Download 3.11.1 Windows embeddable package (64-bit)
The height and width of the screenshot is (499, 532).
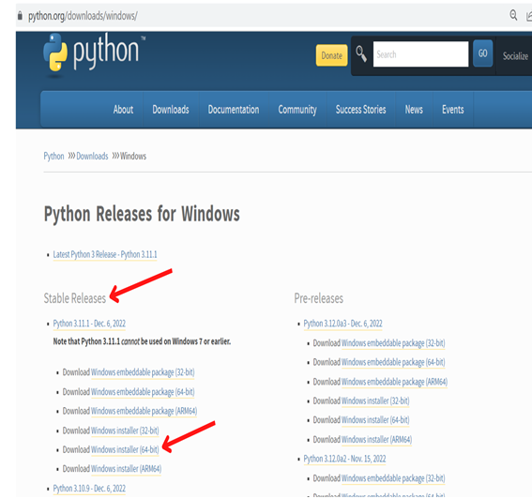143,392
